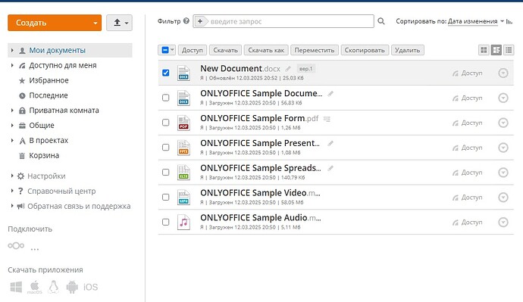Uncheck the New Document checkbox

[165, 73]
